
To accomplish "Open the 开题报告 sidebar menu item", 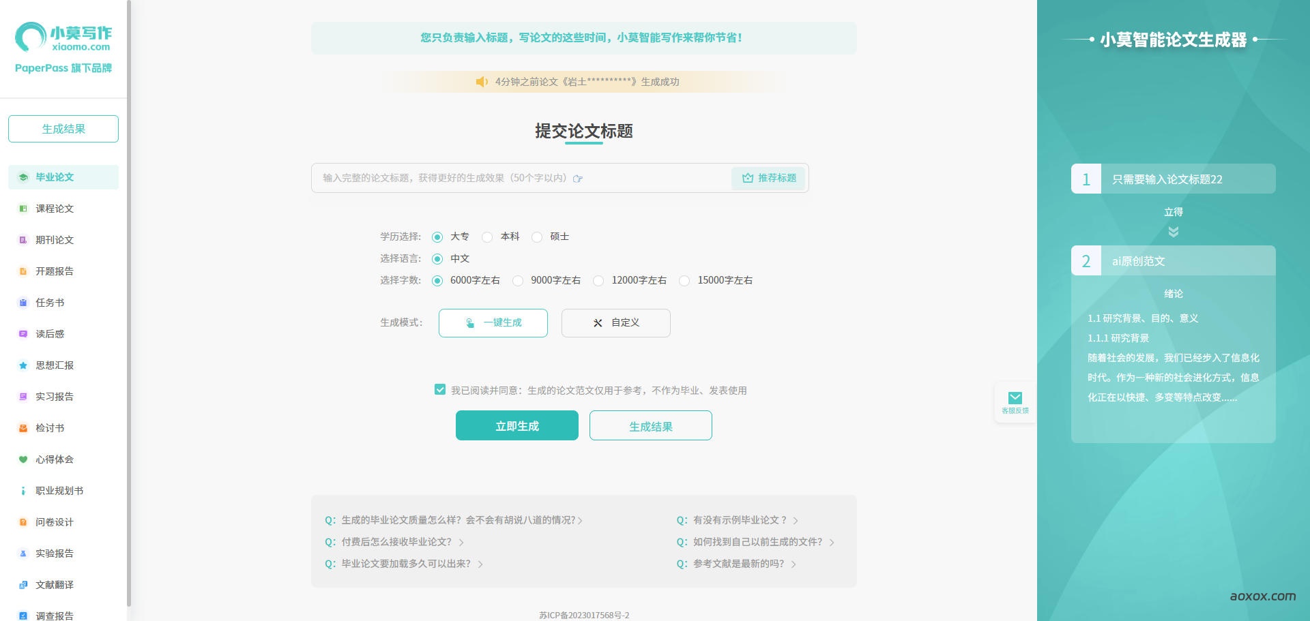I will (55, 271).
